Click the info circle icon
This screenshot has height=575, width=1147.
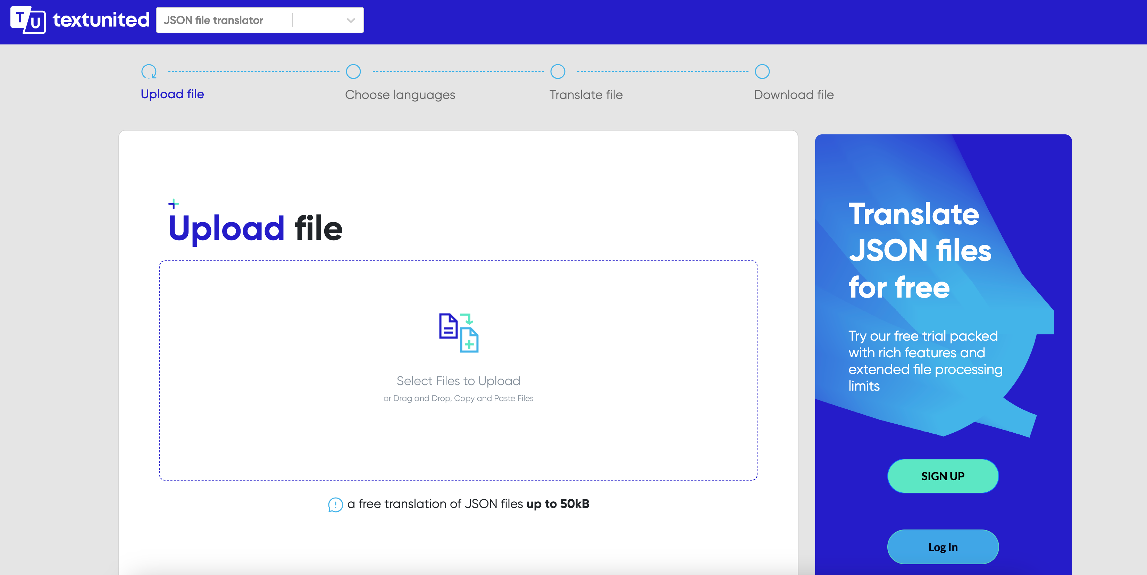pyautogui.click(x=335, y=504)
